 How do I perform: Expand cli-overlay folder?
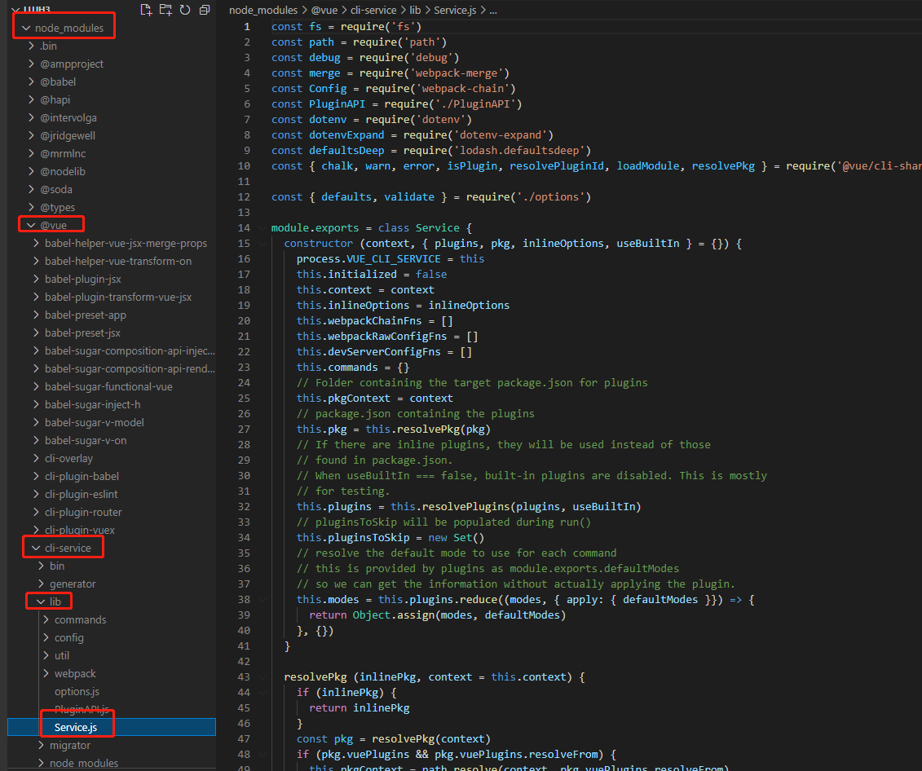click(x=37, y=458)
